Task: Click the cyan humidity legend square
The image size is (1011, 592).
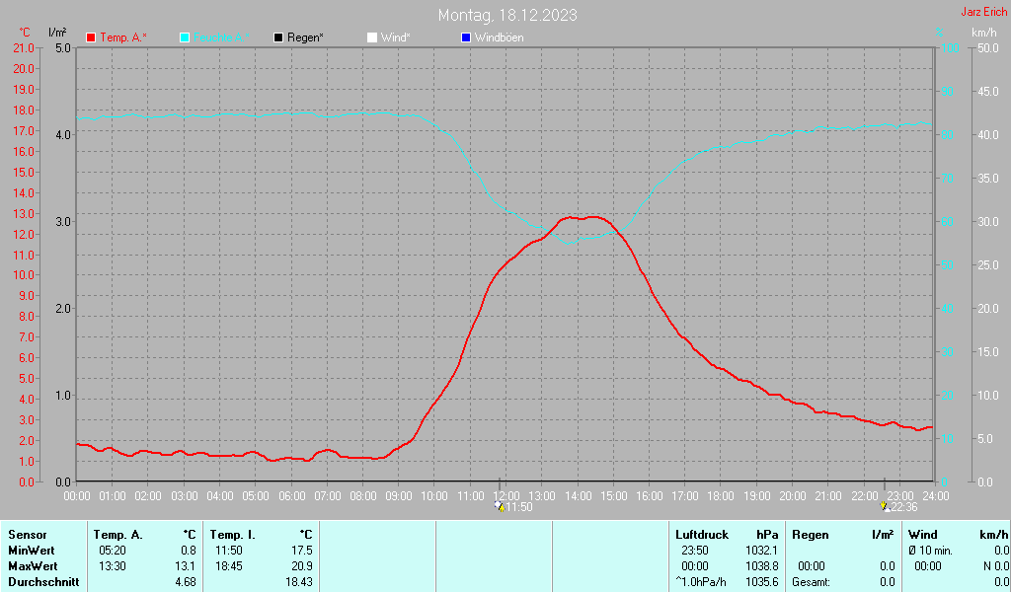Action: tap(185, 37)
